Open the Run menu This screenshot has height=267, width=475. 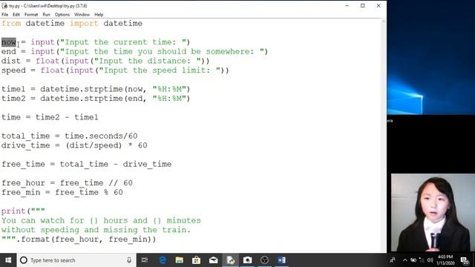[46, 15]
